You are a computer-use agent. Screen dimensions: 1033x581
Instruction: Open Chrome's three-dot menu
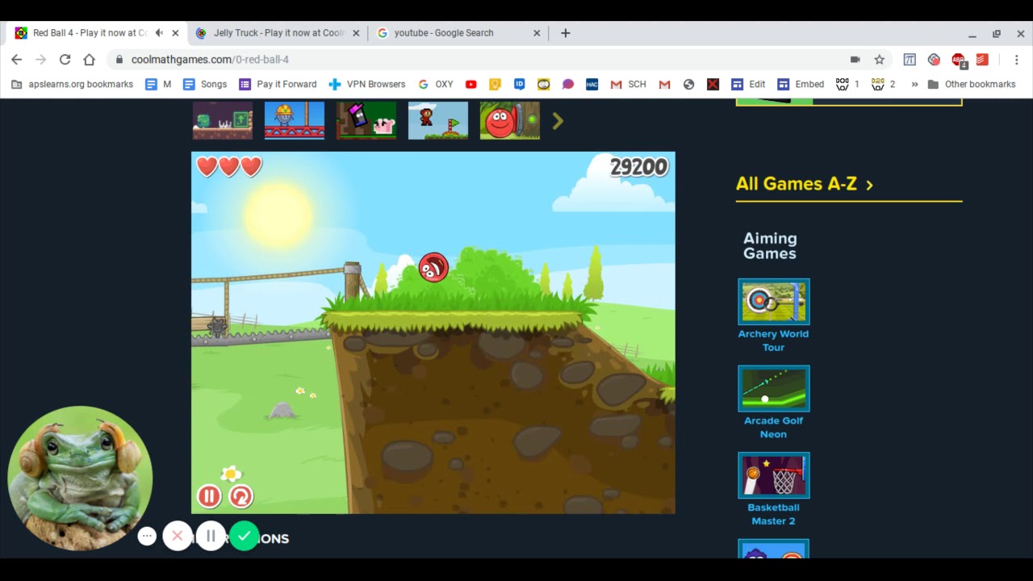[1016, 59]
